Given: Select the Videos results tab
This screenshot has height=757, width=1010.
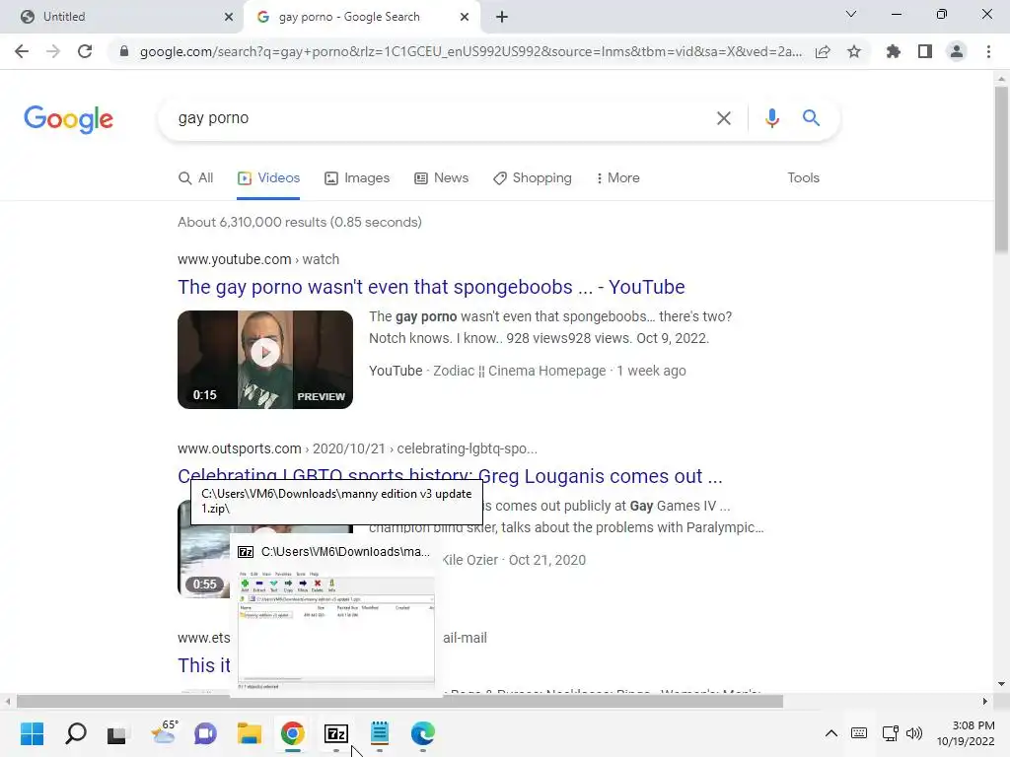Looking at the screenshot, I should click(x=268, y=178).
